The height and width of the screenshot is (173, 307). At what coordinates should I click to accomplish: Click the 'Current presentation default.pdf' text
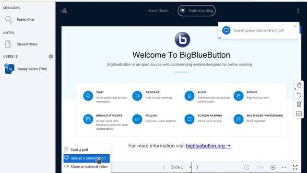tap(259, 30)
